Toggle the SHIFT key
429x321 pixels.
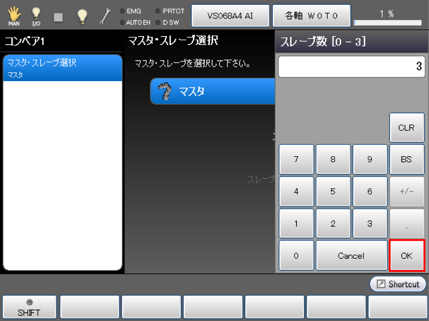click(29, 307)
